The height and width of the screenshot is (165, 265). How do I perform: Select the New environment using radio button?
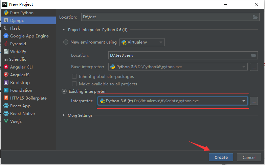[66, 42]
